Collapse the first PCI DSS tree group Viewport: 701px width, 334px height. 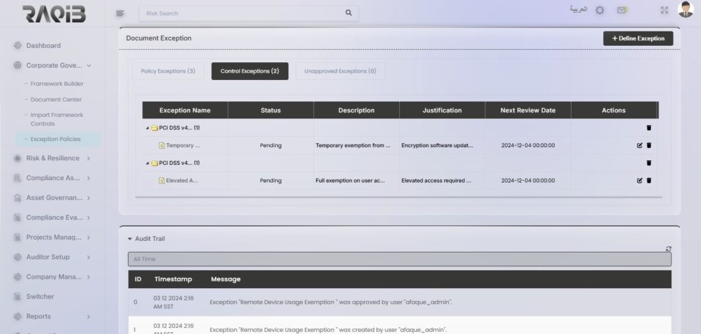coord(146,128)
